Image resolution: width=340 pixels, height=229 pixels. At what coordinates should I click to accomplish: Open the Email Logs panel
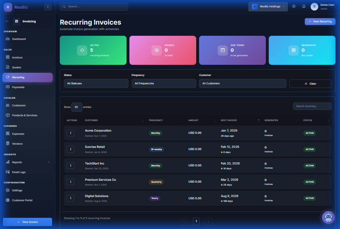pos(19,172)
